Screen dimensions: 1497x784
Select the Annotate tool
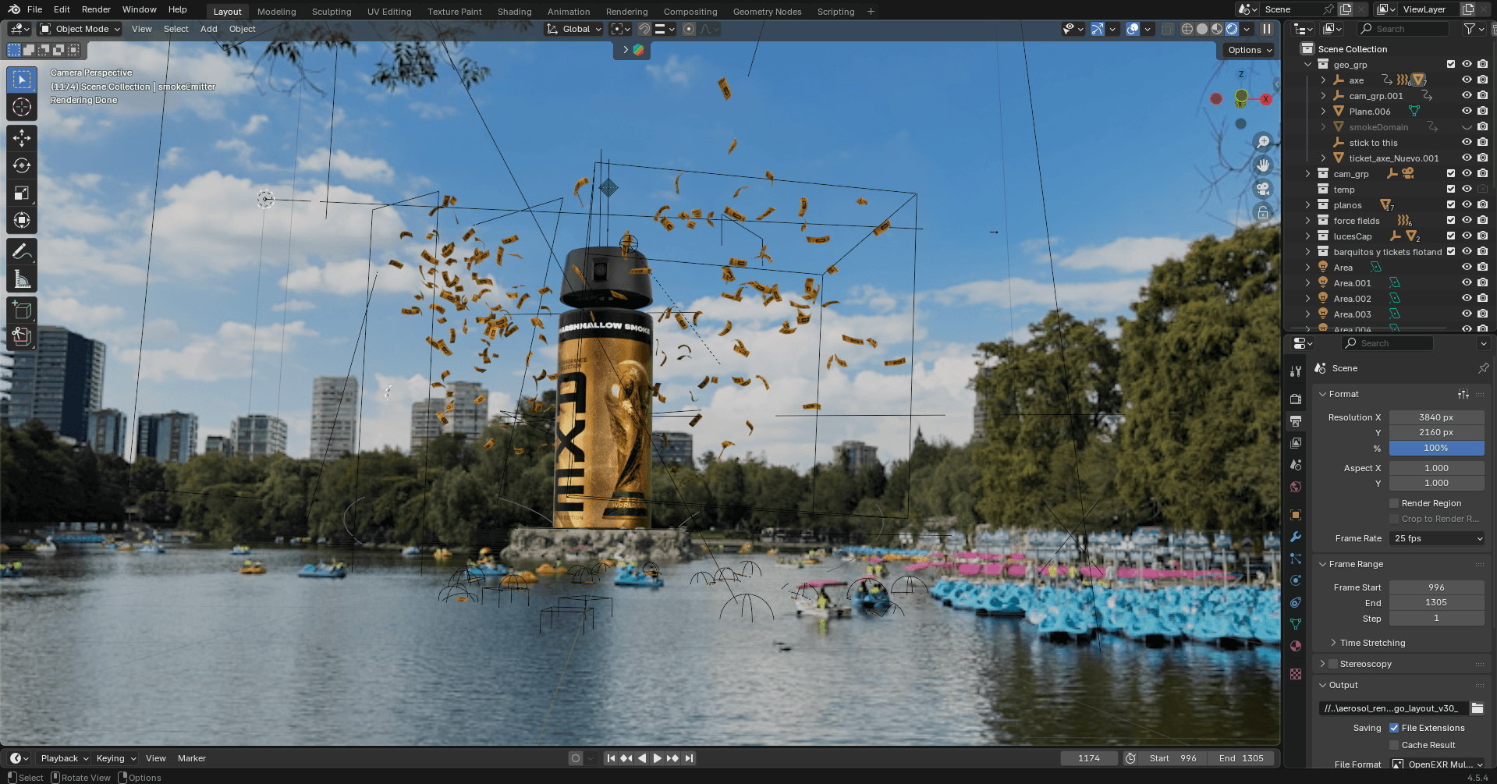point(22,251)
